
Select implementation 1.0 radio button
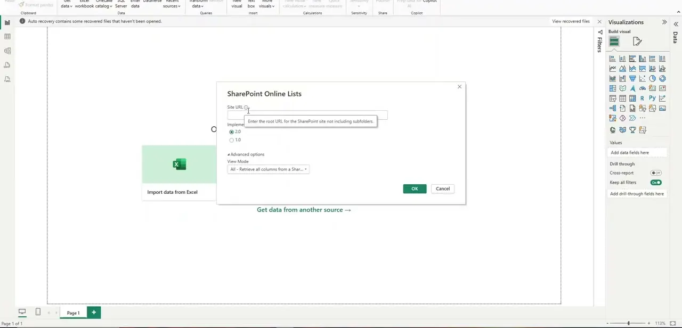click(x=231, y=140)
